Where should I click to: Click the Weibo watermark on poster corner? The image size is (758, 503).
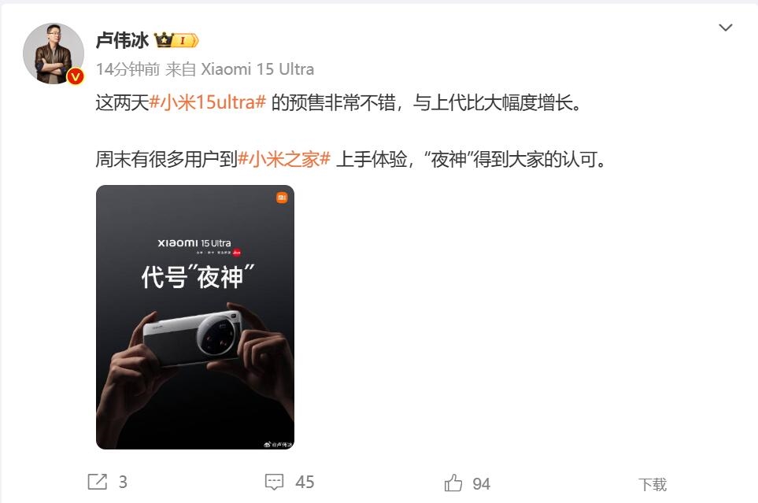[x=278, y=445]
